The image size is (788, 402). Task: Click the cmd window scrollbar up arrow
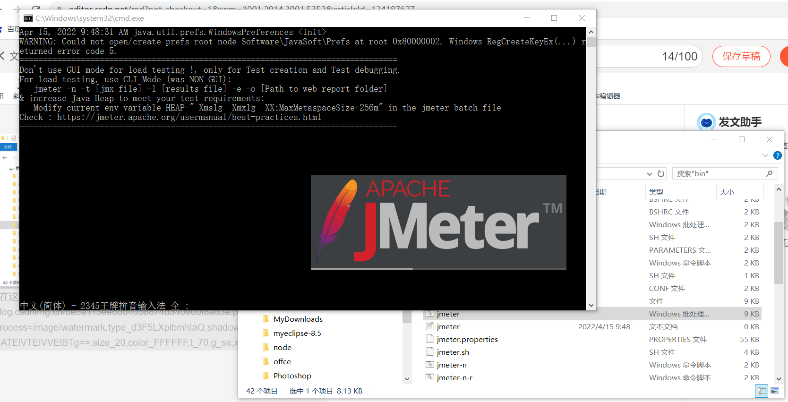tap(591, 32)
